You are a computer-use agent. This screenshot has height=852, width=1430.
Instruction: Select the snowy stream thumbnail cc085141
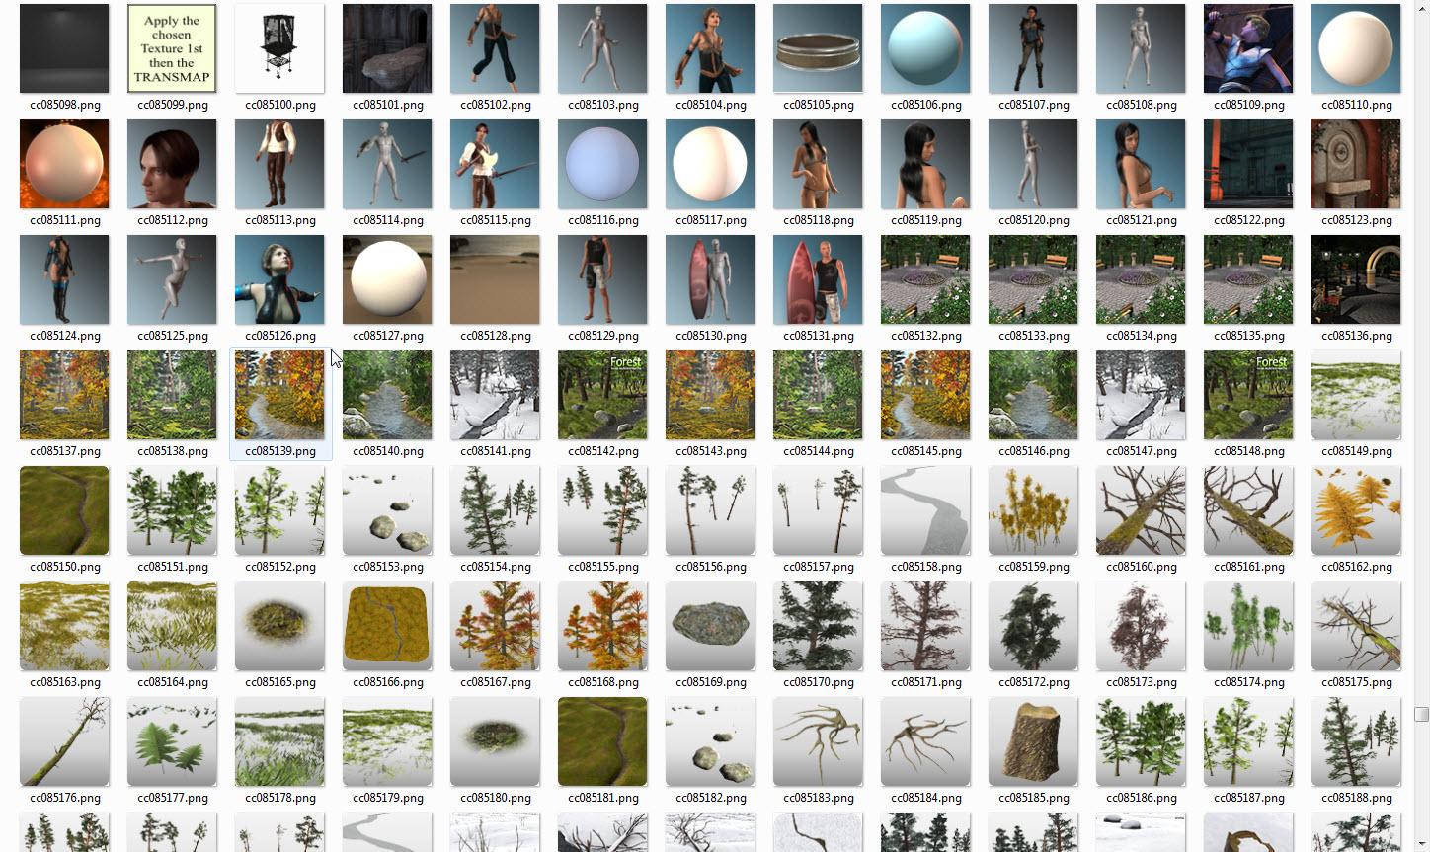[495, 395]
